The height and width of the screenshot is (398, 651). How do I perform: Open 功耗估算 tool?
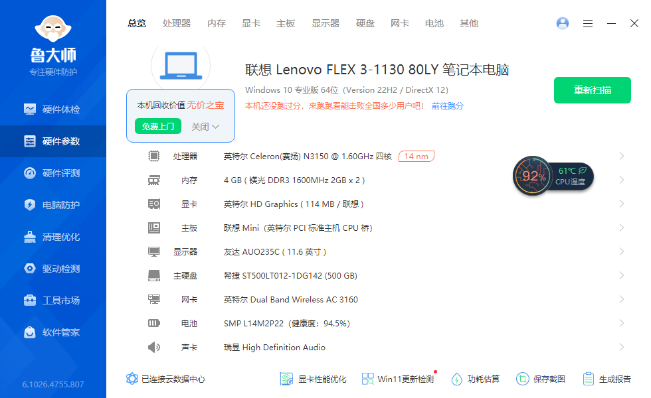tap(476, 379)
